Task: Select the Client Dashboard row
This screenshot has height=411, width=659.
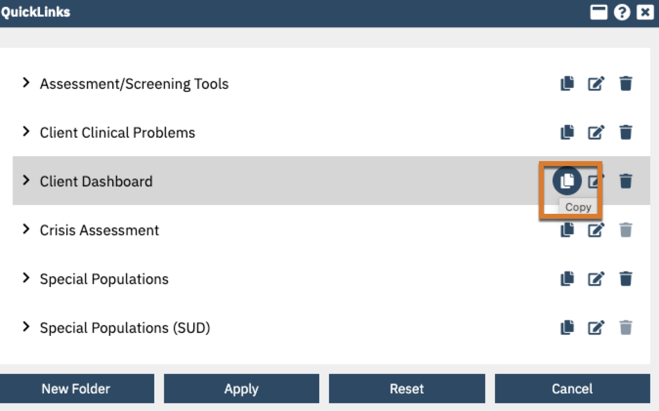Action: 195,181
